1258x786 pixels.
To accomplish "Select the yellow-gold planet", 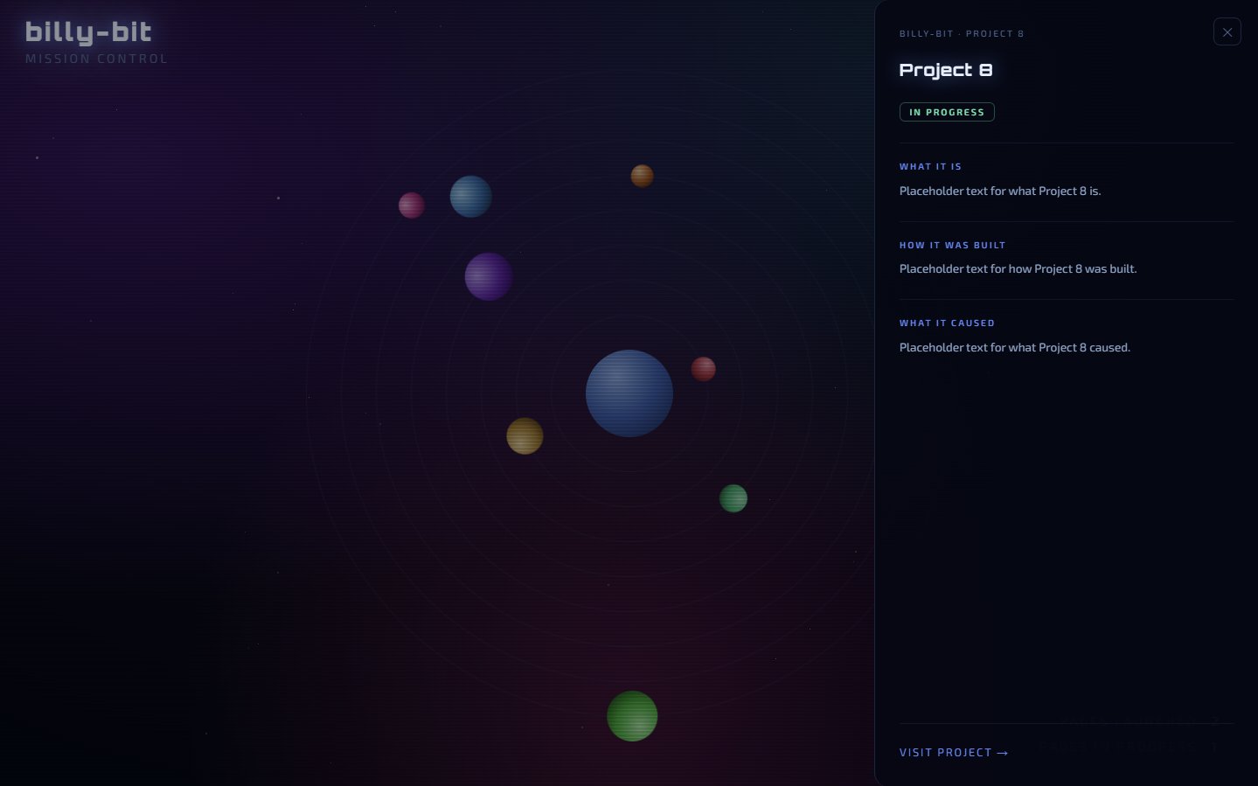I will 525,436.
